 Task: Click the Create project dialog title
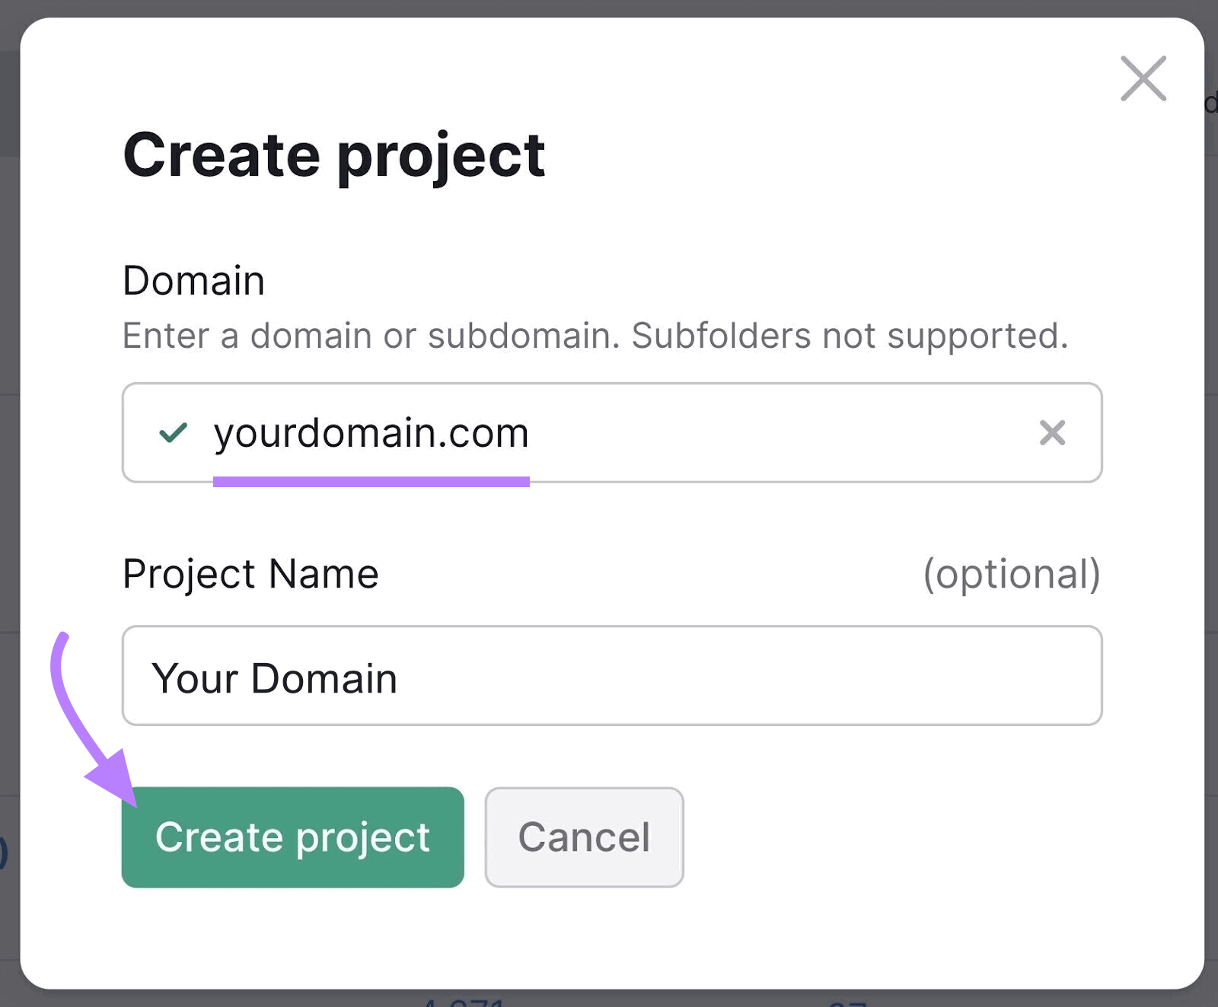click(x=334, y=155)
